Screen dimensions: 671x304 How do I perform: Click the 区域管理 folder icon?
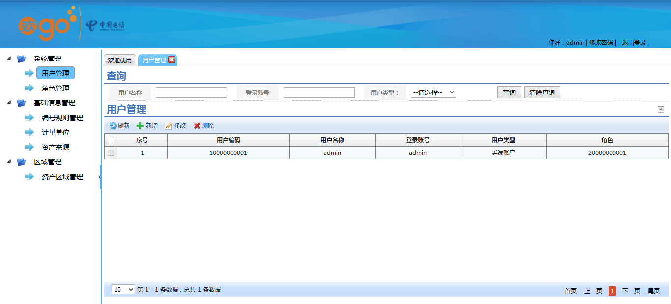click(x=21, y=162)
